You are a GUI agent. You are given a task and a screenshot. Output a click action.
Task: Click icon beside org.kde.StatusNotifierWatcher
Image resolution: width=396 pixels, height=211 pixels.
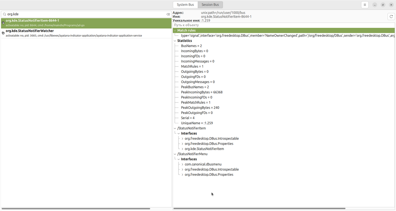3,33
